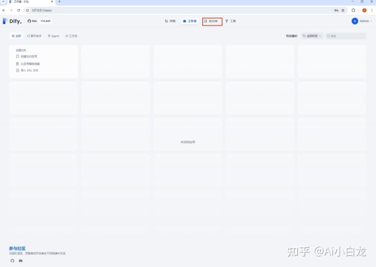
Task: Select the 全部 tab to show all apps
Action: click(16, 36)
